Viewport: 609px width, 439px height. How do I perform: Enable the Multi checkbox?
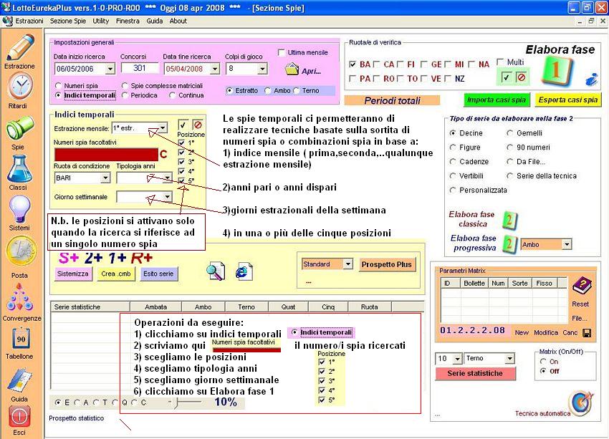(x=500, y=62)
